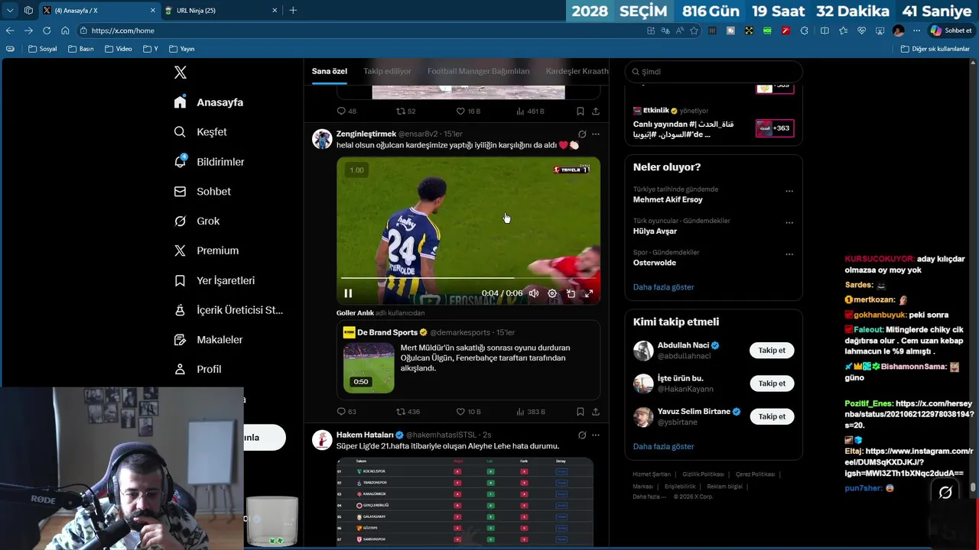Open a new browser tab
Viewport: 979px width, 550px height.
(293, 10)
